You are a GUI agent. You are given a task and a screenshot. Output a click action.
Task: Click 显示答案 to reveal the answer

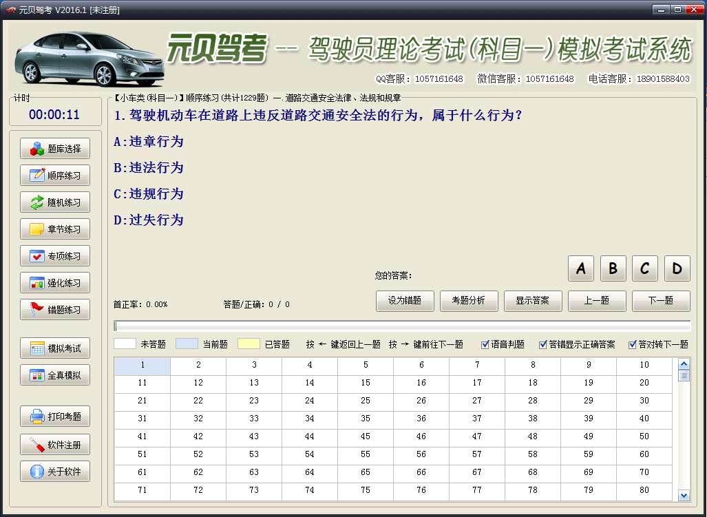533,301
